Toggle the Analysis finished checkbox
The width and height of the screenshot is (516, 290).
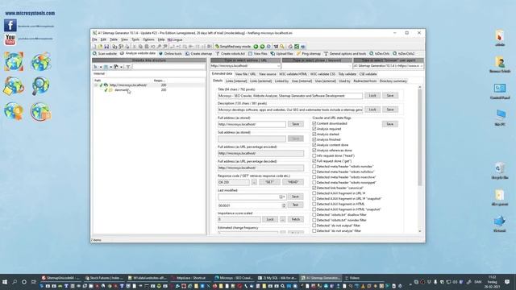click(x=314, y=139)
